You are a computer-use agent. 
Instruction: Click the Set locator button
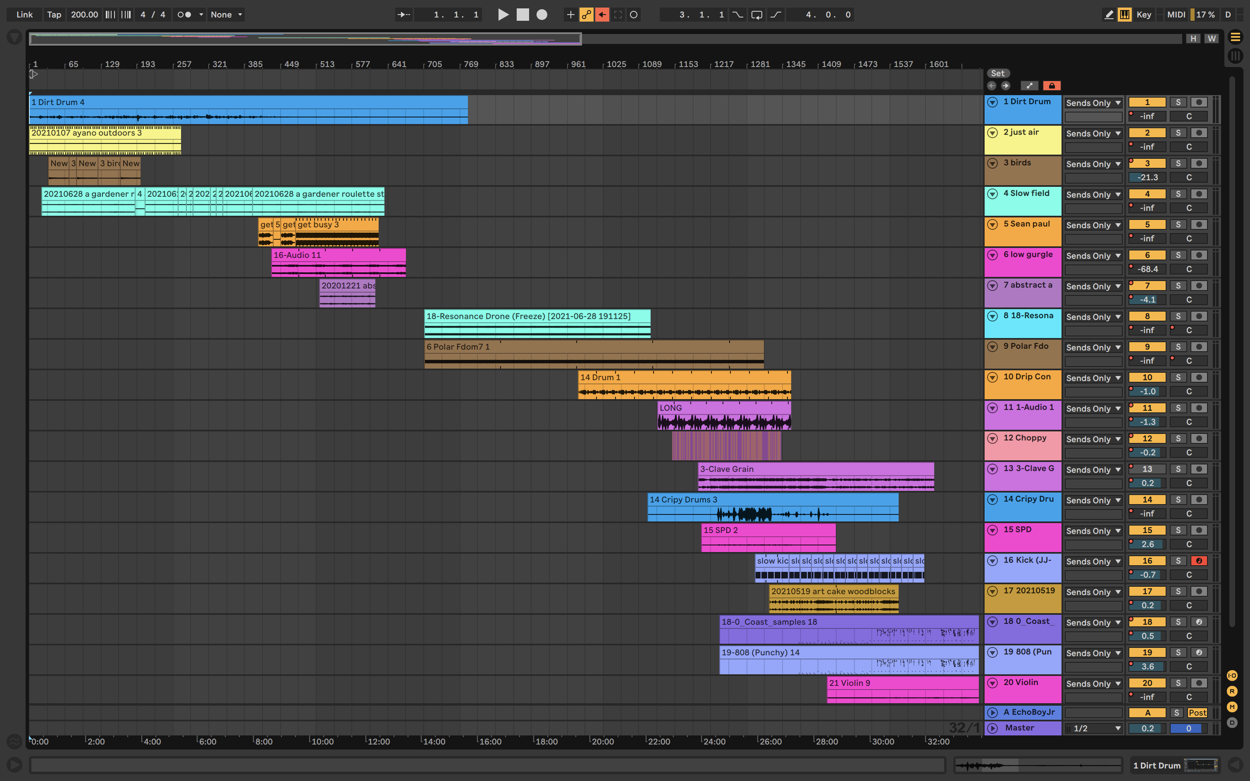pyautogui.click(x=997, y=73)
